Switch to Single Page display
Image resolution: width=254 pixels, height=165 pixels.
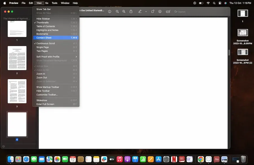click(x=56, y=47)
